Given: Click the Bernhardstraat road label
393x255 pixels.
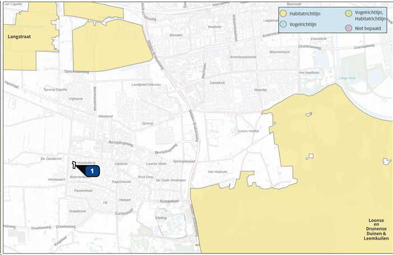Looking at the screenshot, I should [95, 99].
